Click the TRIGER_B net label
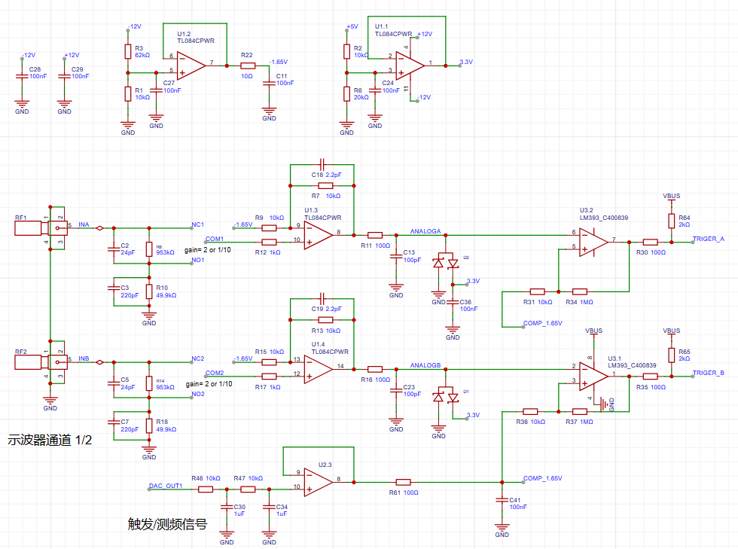738x549 pixels. 708,373
